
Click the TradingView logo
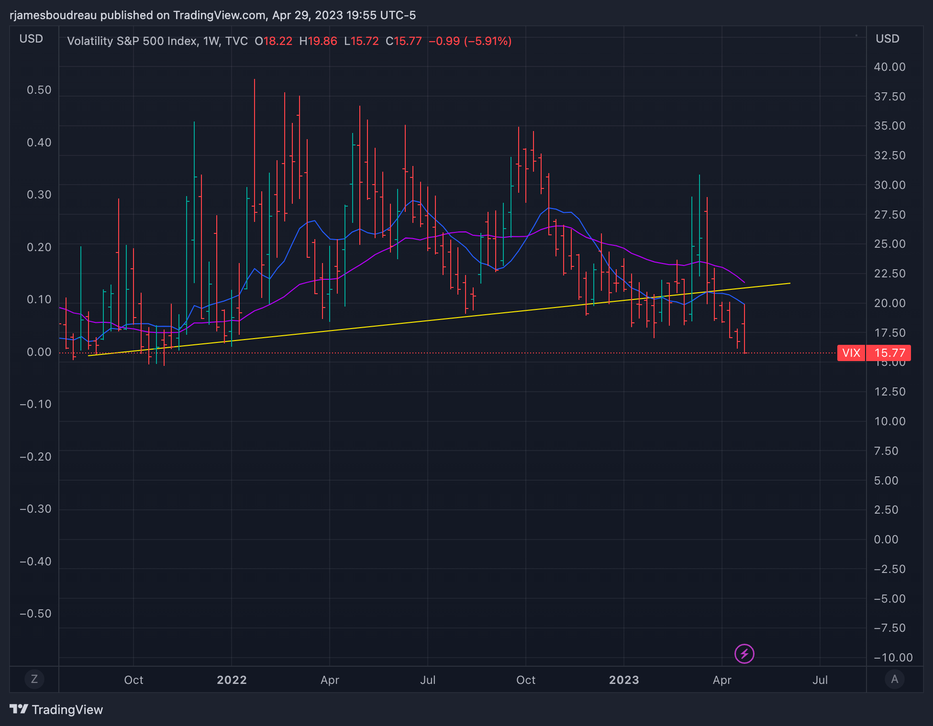point(56,709)
